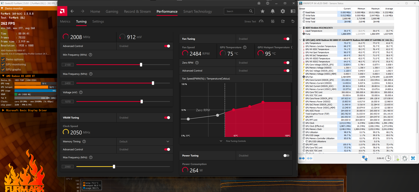
Task: Open Record & Stream tab
Action: [x=137, y=11]
